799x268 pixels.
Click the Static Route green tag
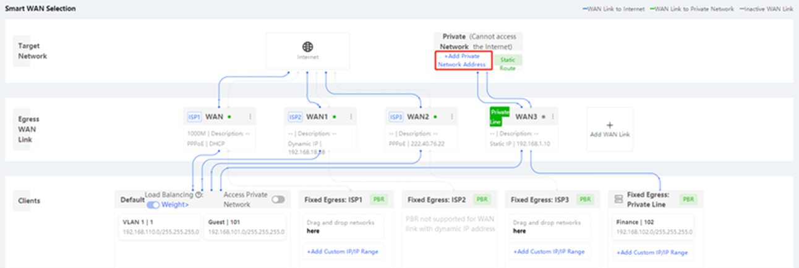pyautogui.click(x=508, y=64)
